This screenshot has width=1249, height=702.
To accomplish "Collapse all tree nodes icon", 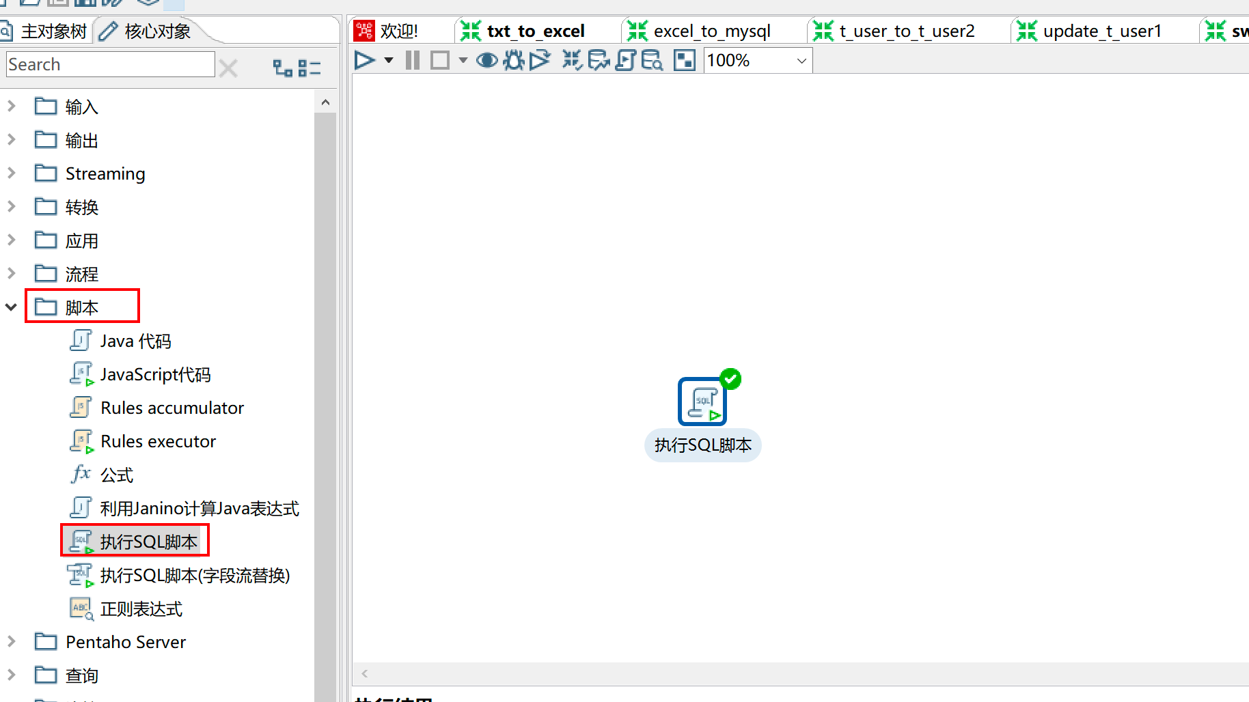I will pyautogui.click(x=310, y=68).
